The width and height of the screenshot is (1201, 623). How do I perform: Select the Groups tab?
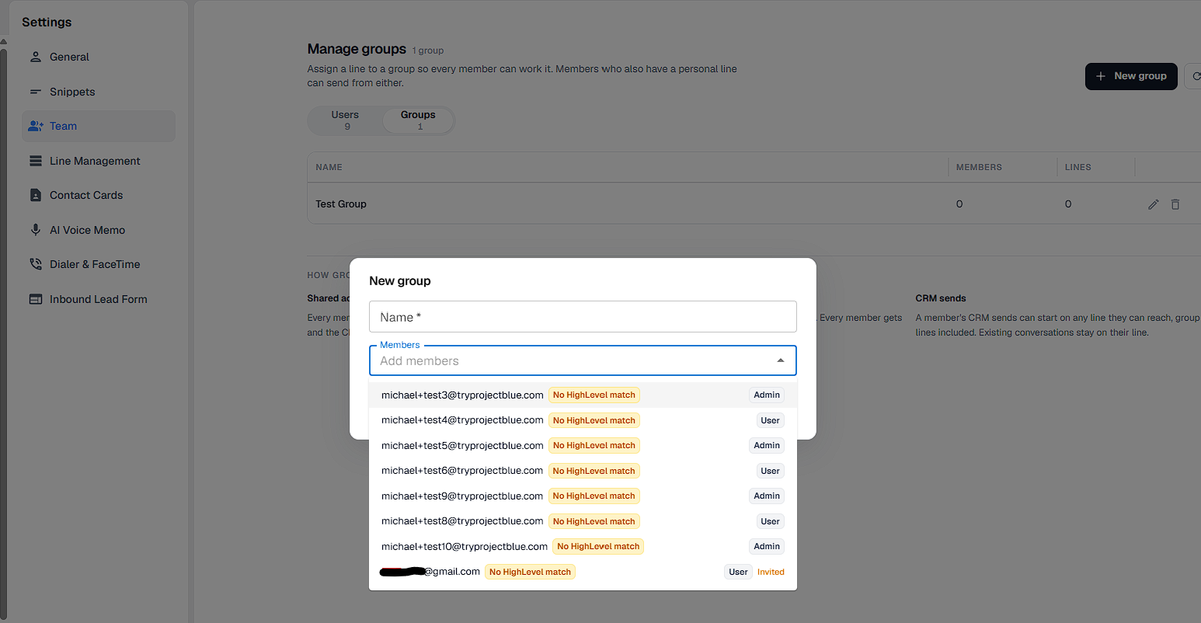(418, 120)
